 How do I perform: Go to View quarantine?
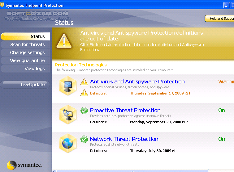[25, 61]
